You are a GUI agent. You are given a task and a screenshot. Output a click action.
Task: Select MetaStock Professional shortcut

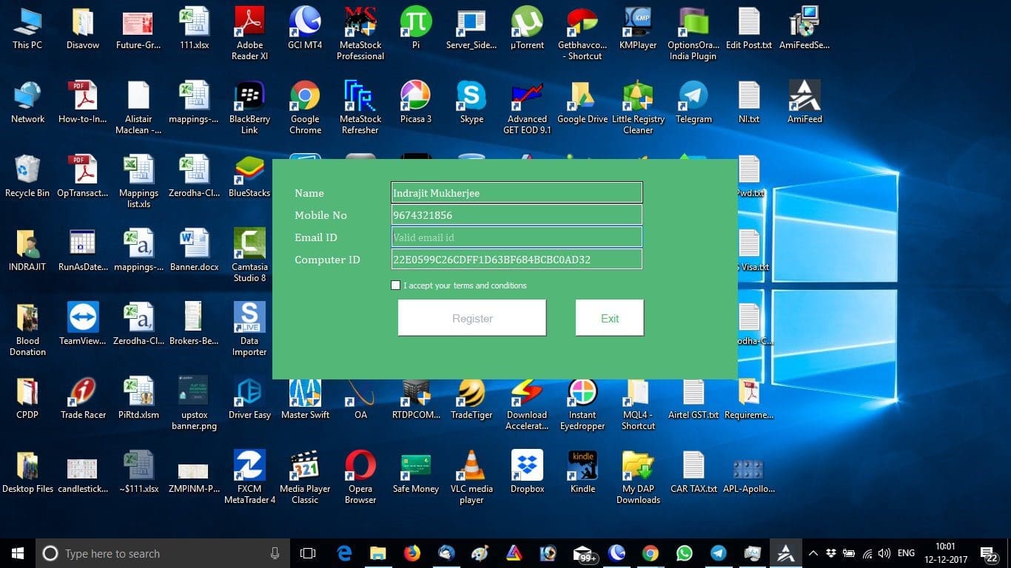tap(360, 33)
